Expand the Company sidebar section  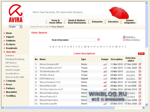(4, 81)
